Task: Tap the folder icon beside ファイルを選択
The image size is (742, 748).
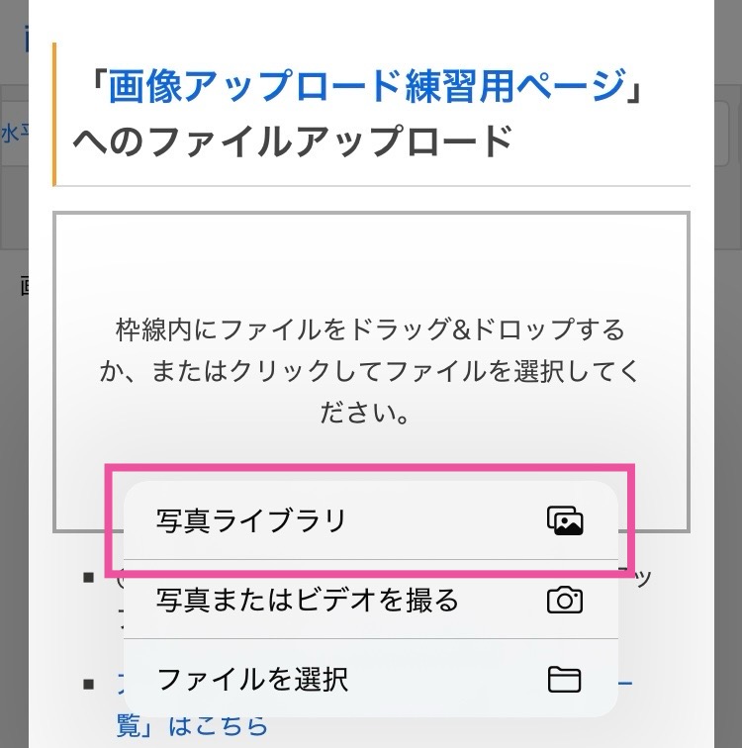Action: (564, 680)
